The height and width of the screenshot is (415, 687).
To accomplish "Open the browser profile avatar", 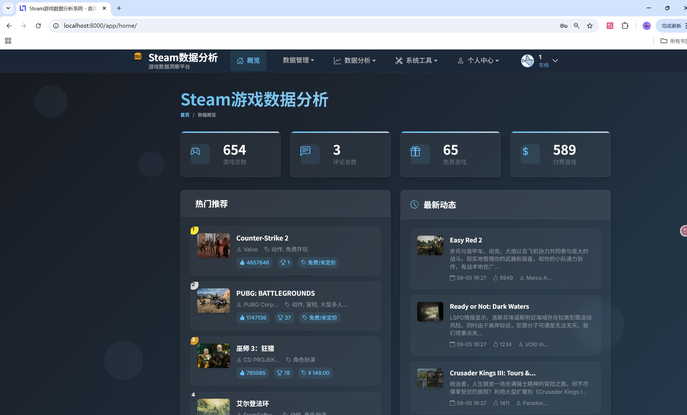I will pos(647,26).
